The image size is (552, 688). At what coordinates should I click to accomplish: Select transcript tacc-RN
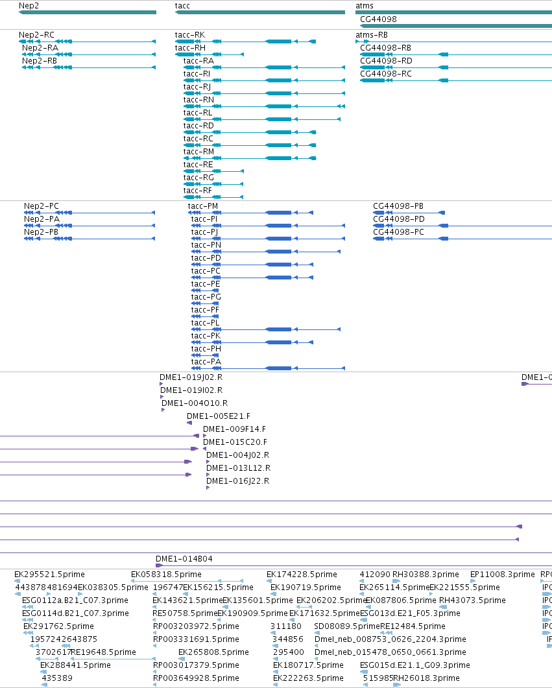click(198, 100)
